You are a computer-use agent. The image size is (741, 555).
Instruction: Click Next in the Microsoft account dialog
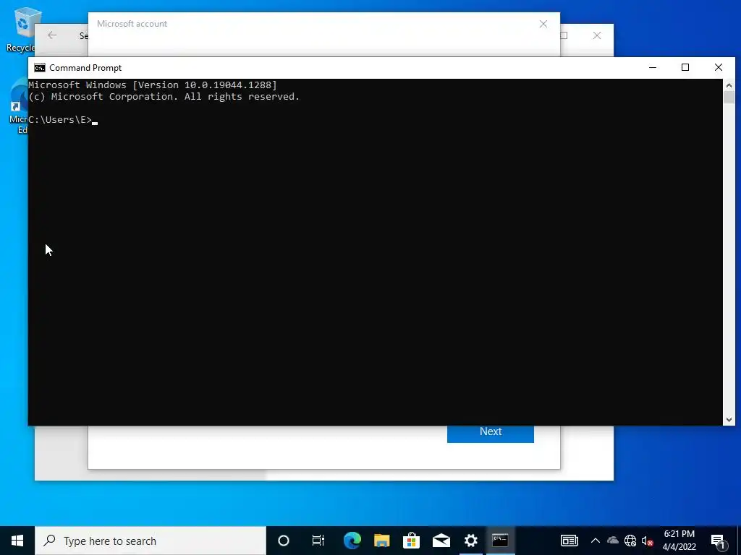pyautogui.click(x=491, y=434)
